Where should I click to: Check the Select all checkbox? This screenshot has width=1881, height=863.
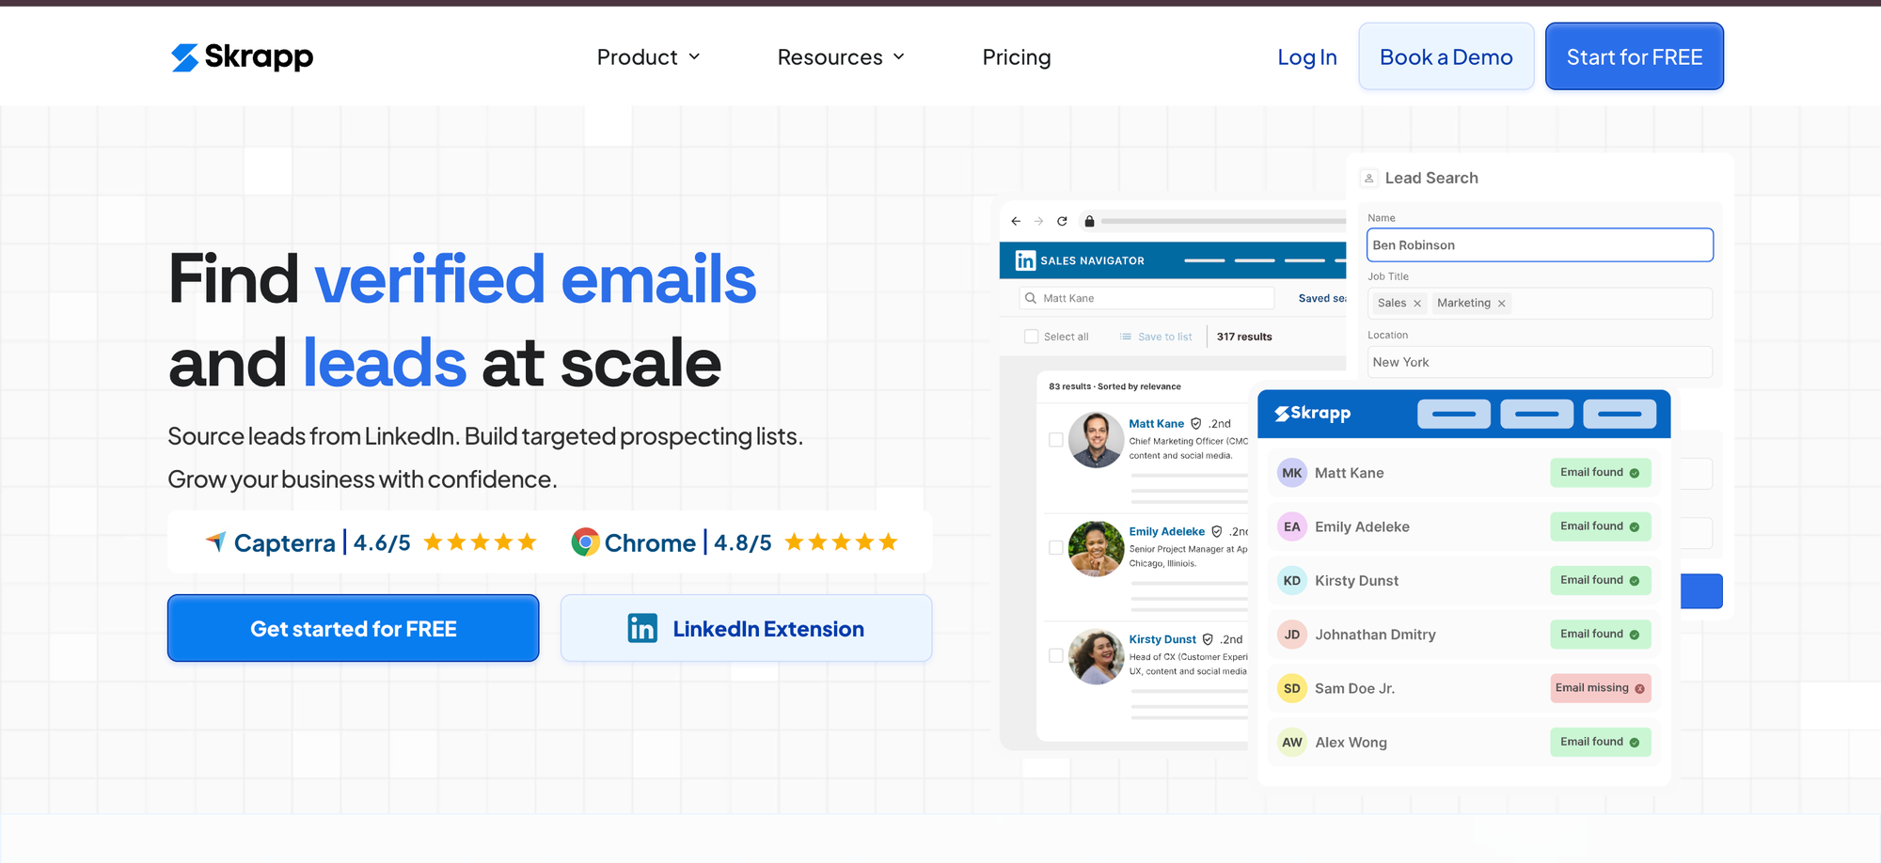tap(1031, 336)
